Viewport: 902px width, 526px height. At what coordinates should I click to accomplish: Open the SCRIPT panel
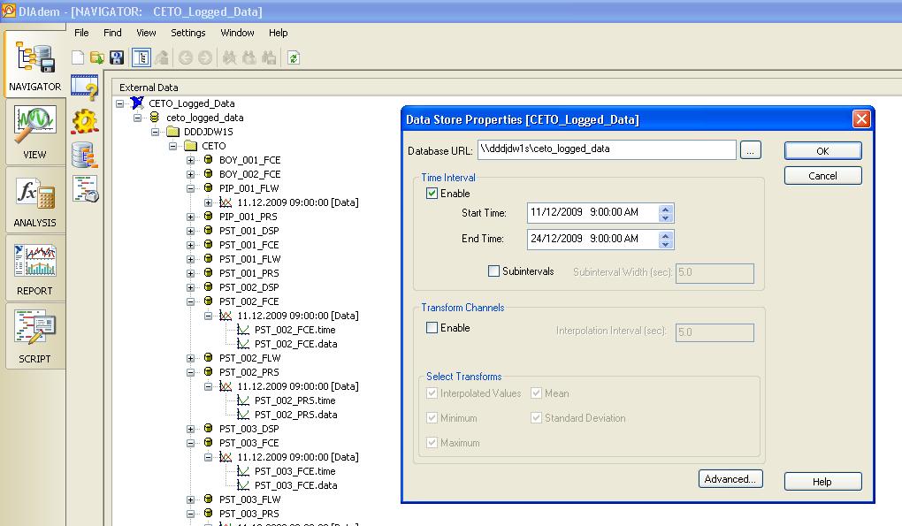coord(34,336)
